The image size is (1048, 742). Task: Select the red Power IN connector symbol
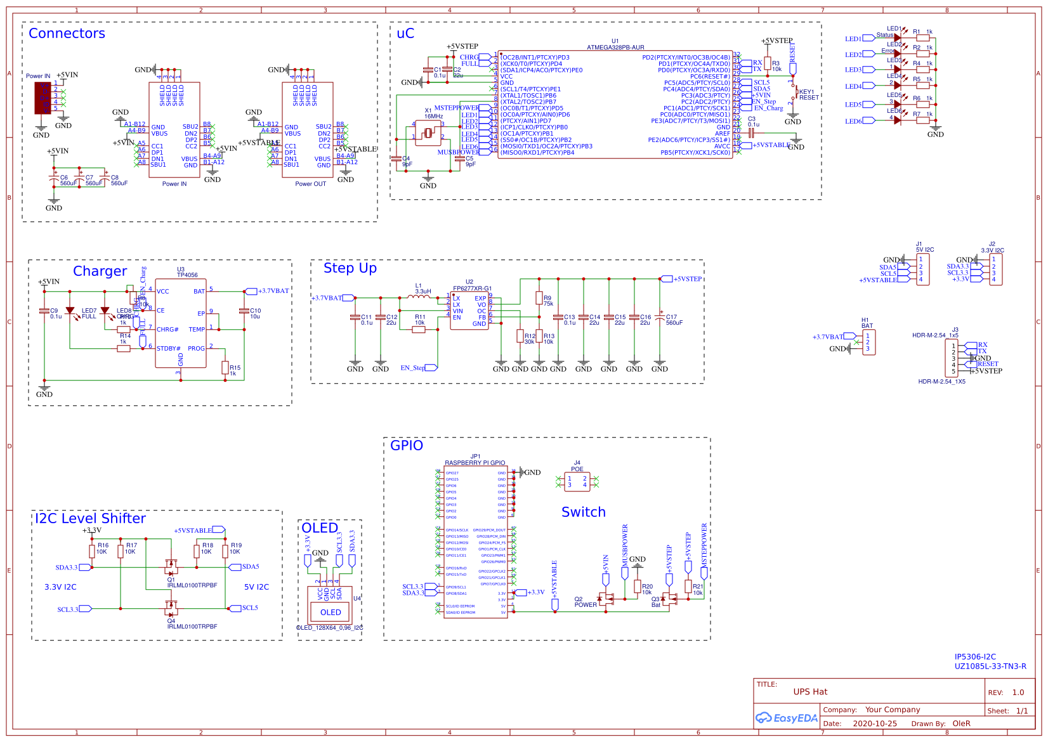(x=43, y=98)
